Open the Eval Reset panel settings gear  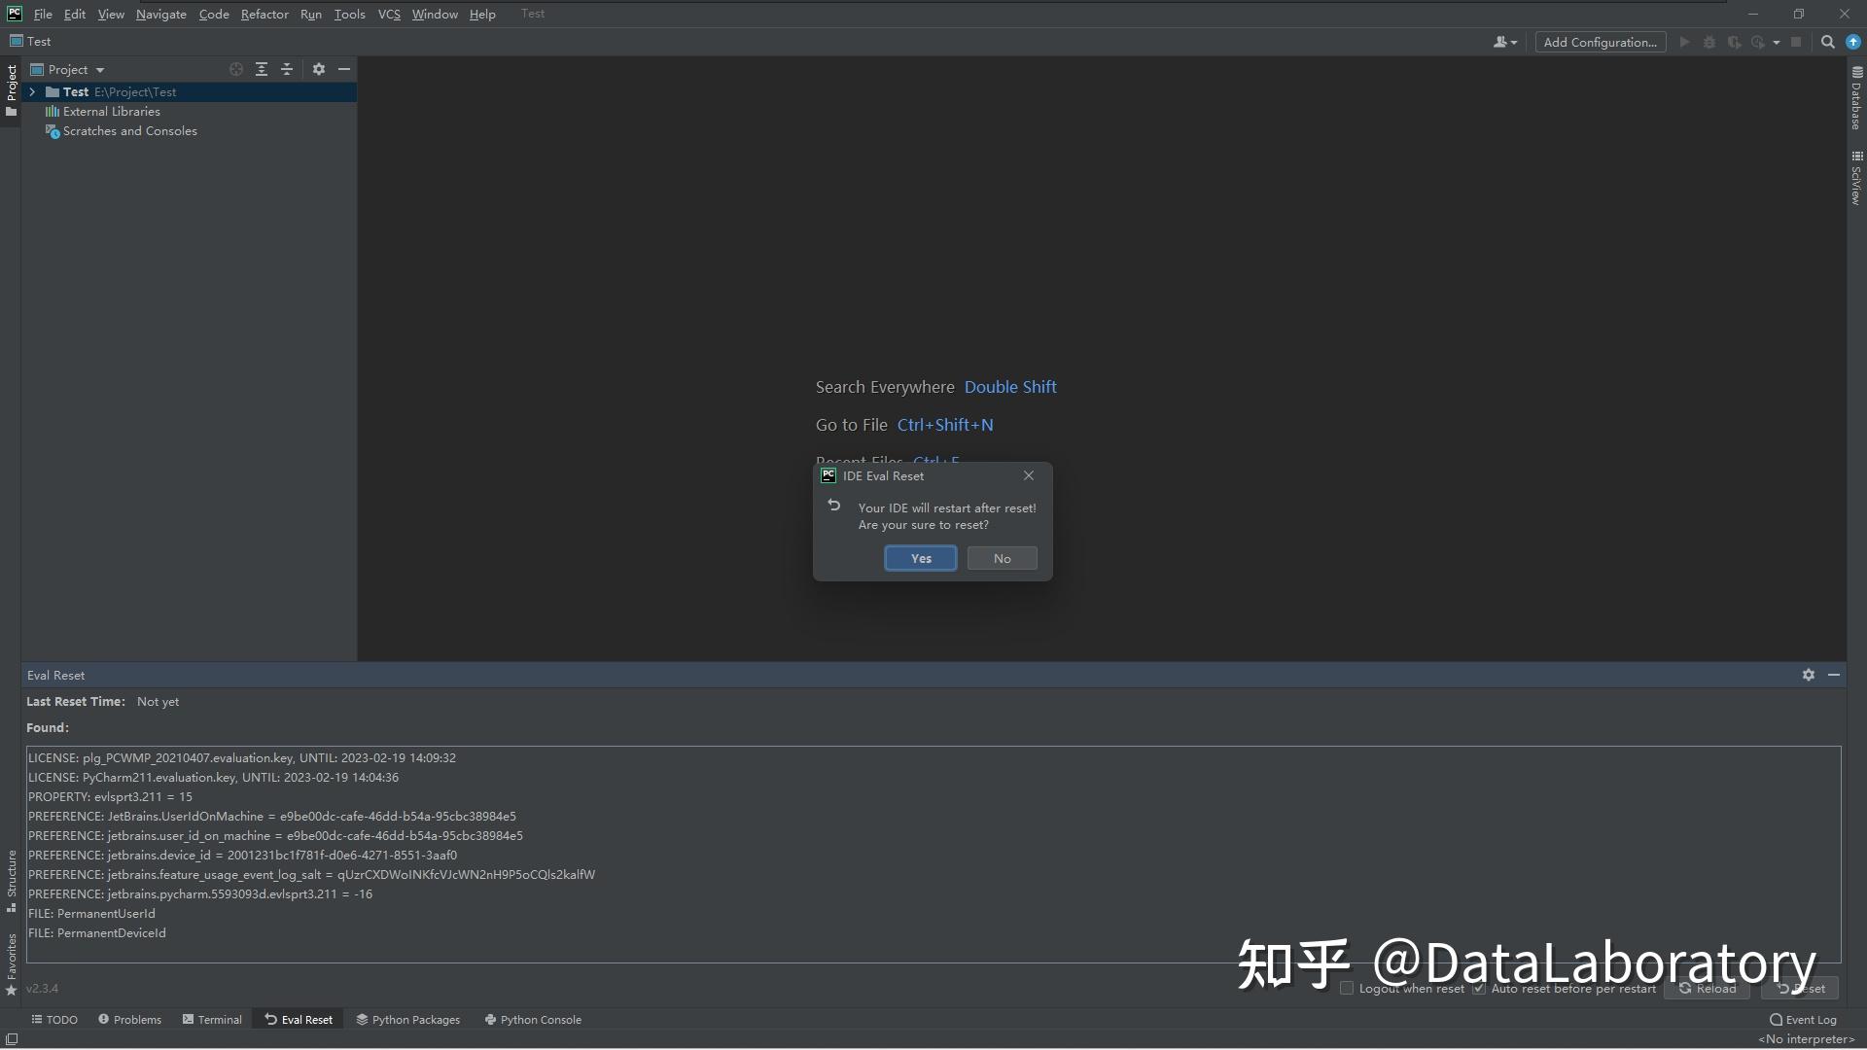(x=1808, y=675)
